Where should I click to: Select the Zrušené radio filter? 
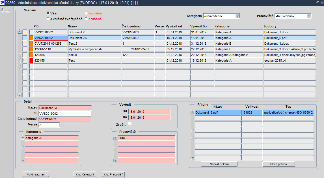[x=86, y=19]
